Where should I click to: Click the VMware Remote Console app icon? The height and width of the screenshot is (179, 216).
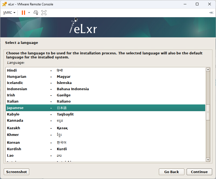click(x=4, y=4)
